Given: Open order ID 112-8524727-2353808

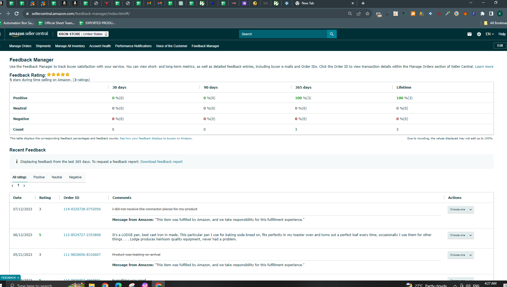Looking at the screenshot, I should coord(82,235).
